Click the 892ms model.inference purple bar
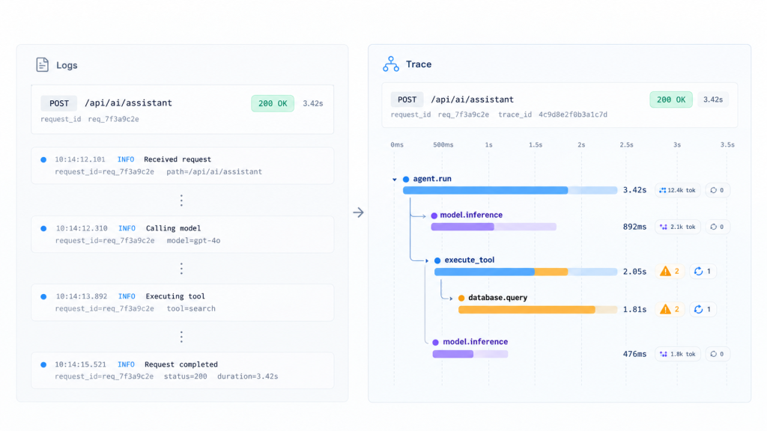The width and height of the screenshot is (767, 431). pyautogui.click(x=494, y=227)
